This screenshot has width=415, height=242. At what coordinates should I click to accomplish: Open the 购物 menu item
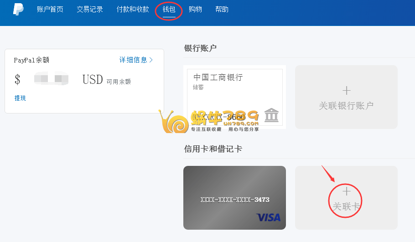pyautogui.click(x=195, y=9)
